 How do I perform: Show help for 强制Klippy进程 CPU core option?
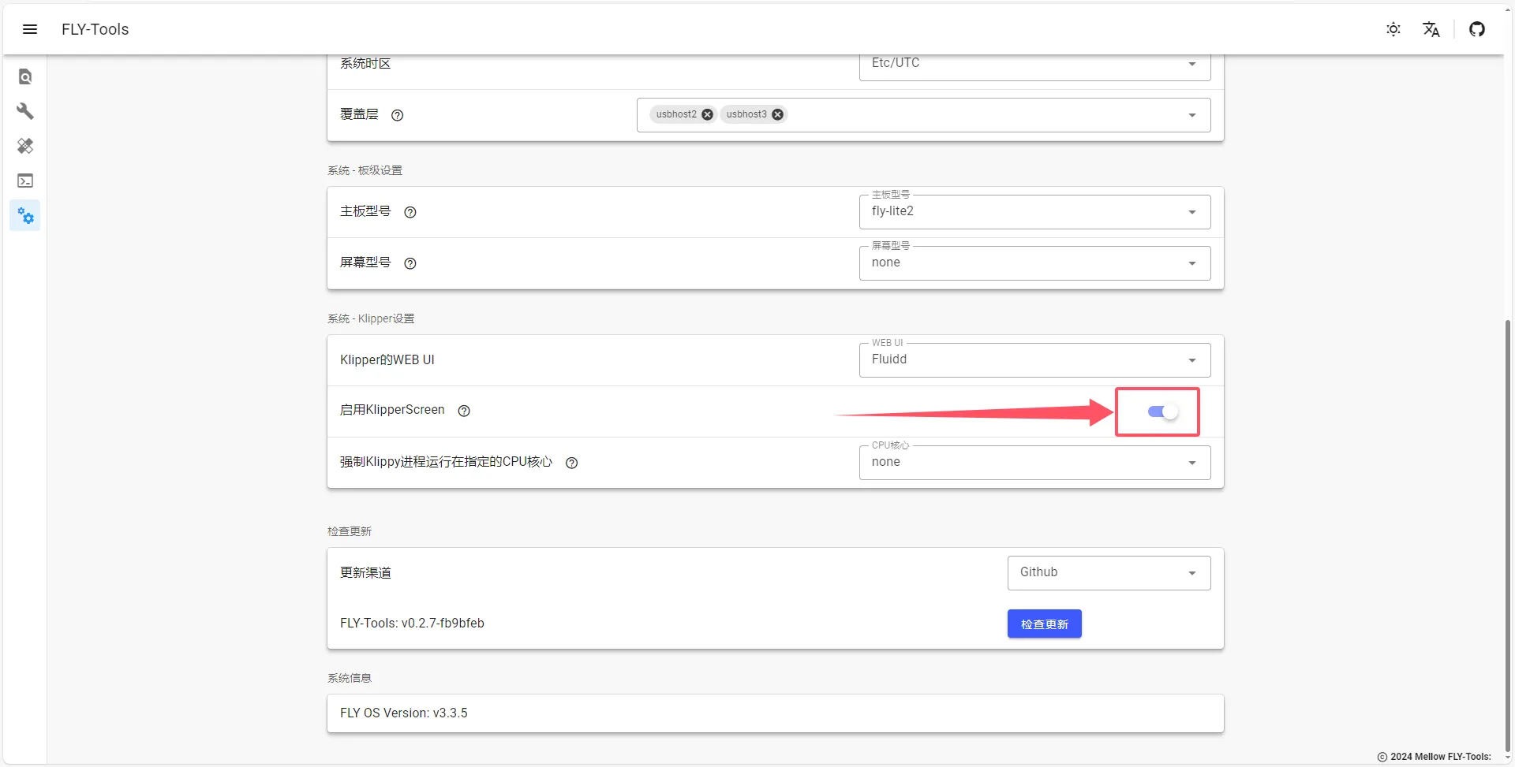pos(572,463)
